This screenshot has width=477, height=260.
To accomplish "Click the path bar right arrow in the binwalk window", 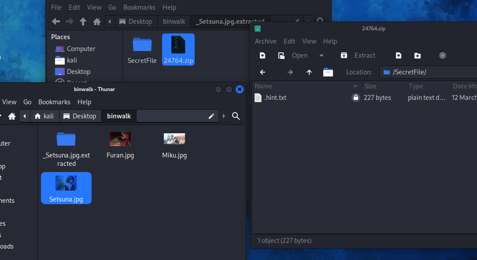I will 224,116.
